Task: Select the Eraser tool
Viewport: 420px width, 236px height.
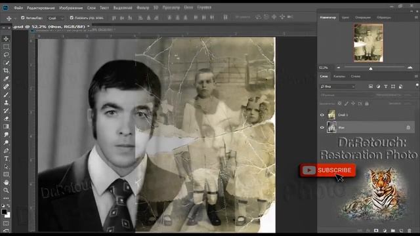Action: [x=6, y=119]
